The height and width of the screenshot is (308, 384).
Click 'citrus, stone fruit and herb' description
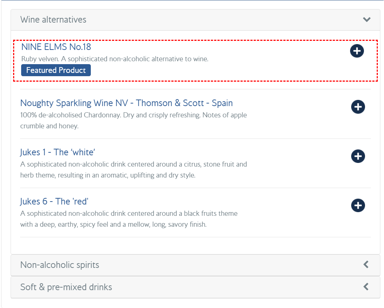coord(133,169)
